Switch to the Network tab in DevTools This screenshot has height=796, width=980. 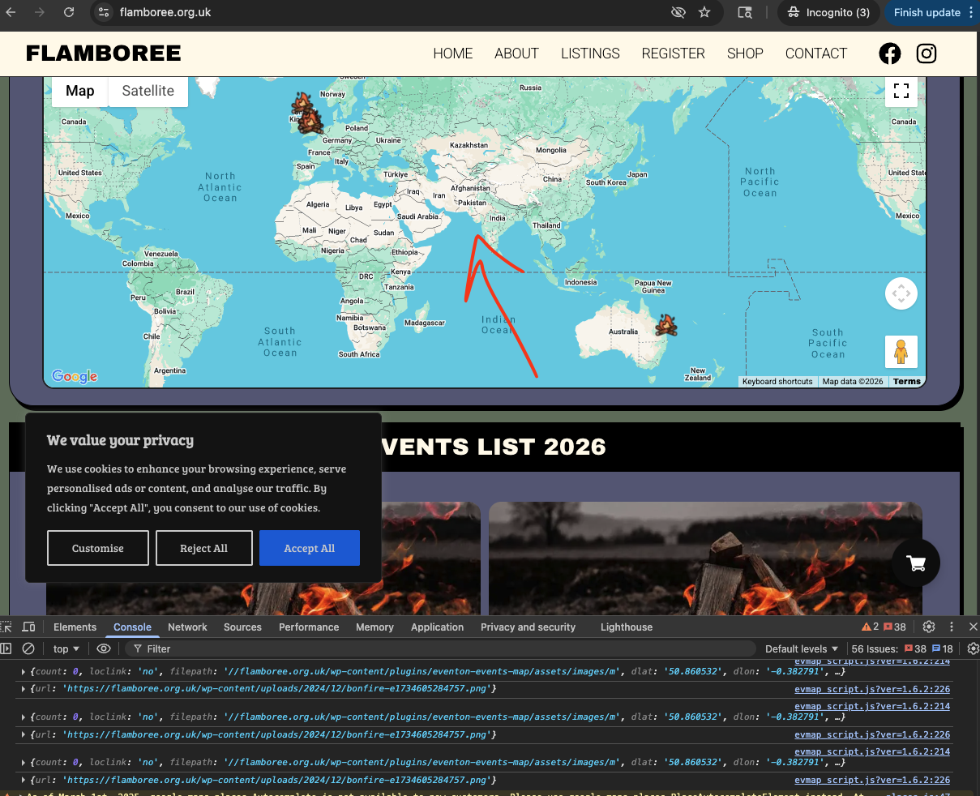[187, 627]
